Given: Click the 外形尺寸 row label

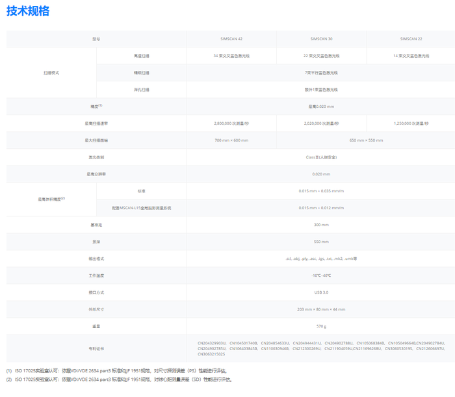Looking at the screenshot, I should [x=96, y=309].
